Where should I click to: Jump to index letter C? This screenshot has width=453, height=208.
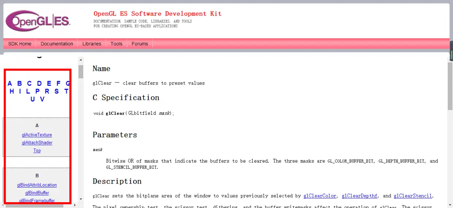tap(30, 84)
